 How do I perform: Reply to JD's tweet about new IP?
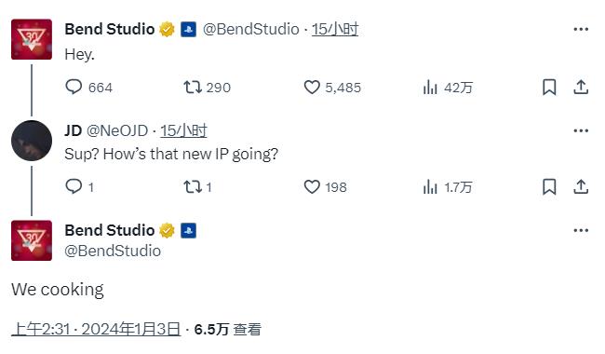(74, 187)
